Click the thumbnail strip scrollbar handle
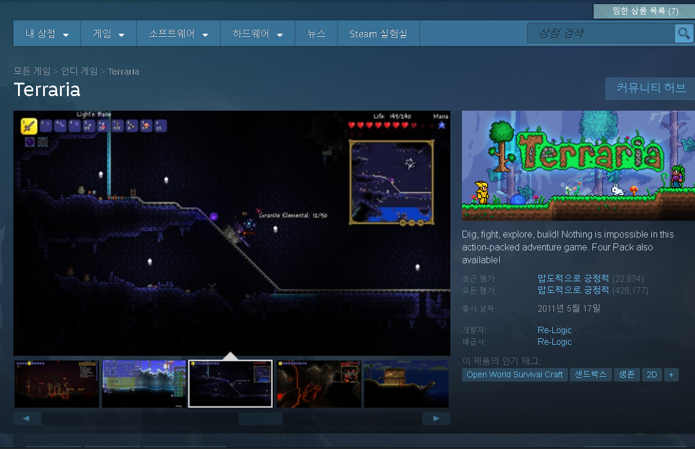The height and width of the screenshot is (449, 695). click(x=260, y=418)
